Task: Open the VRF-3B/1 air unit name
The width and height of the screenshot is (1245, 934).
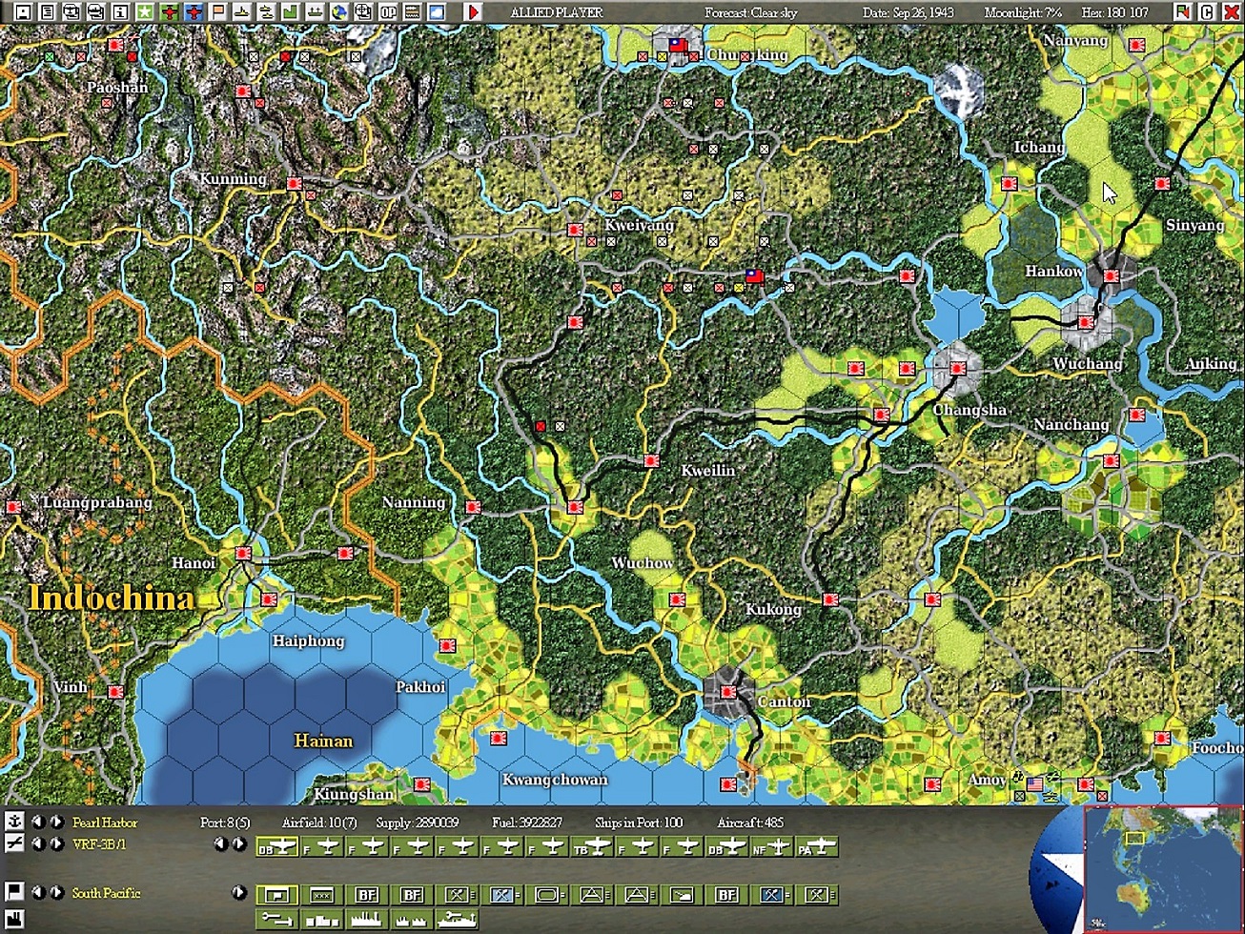Action: [99, 844]
